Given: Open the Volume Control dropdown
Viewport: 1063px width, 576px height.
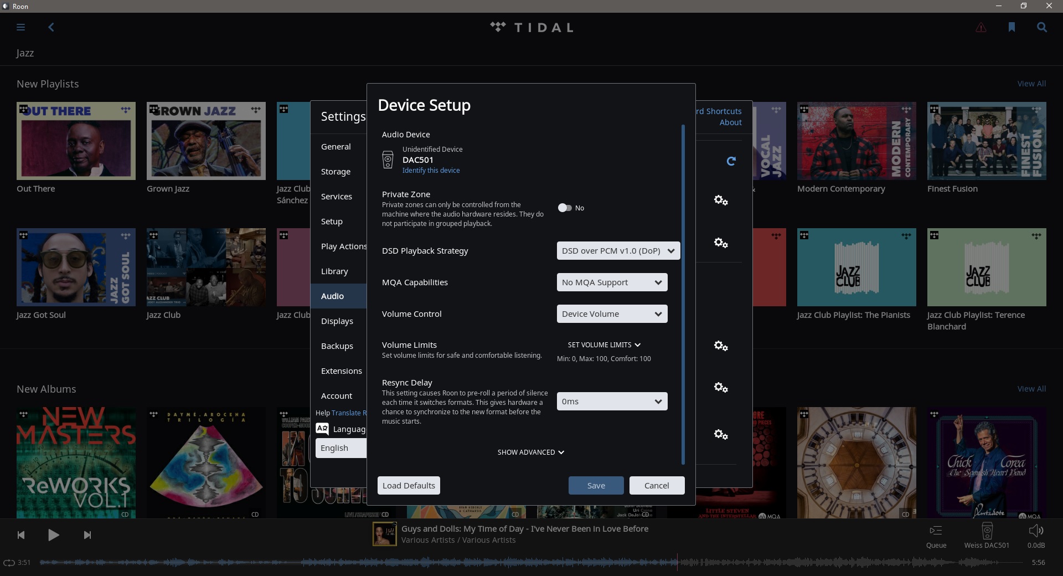Looking at the screenshot, I should (x=612, y=314).
